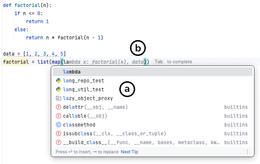This screenshot has height=164, width=260.
Task: Click Python file icon beside lang_util_test
Action: tap(58, 89)
